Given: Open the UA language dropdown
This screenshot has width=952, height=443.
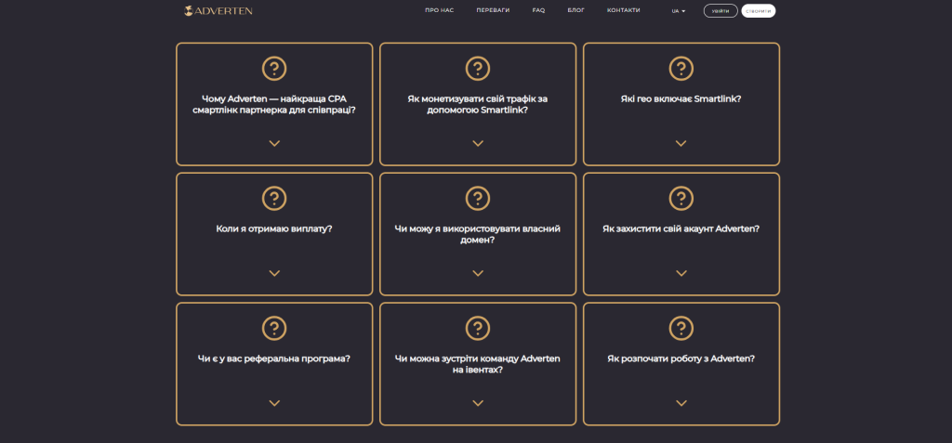Looking at the screenshot, I should coord(678,11).
